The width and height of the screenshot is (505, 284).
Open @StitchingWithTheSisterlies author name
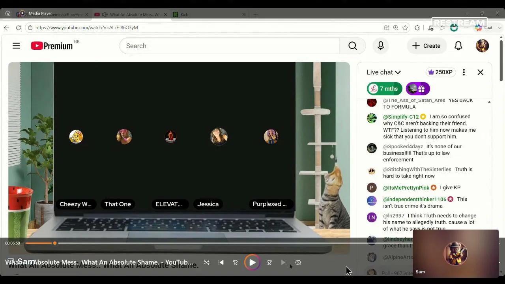(417, 170)
